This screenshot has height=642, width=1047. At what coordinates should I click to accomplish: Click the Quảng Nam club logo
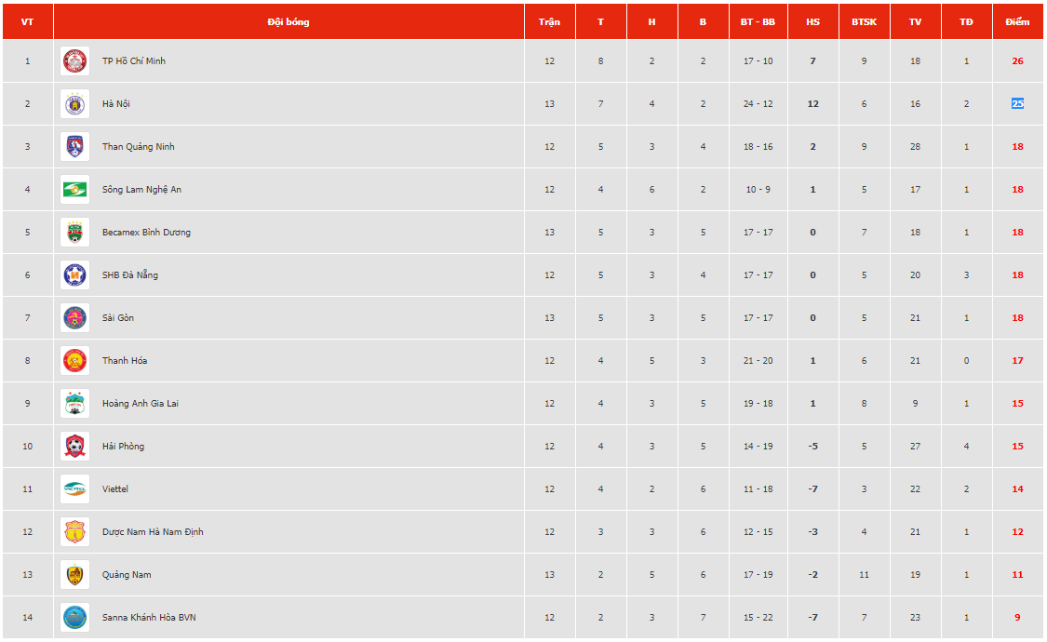pos(74,575)
